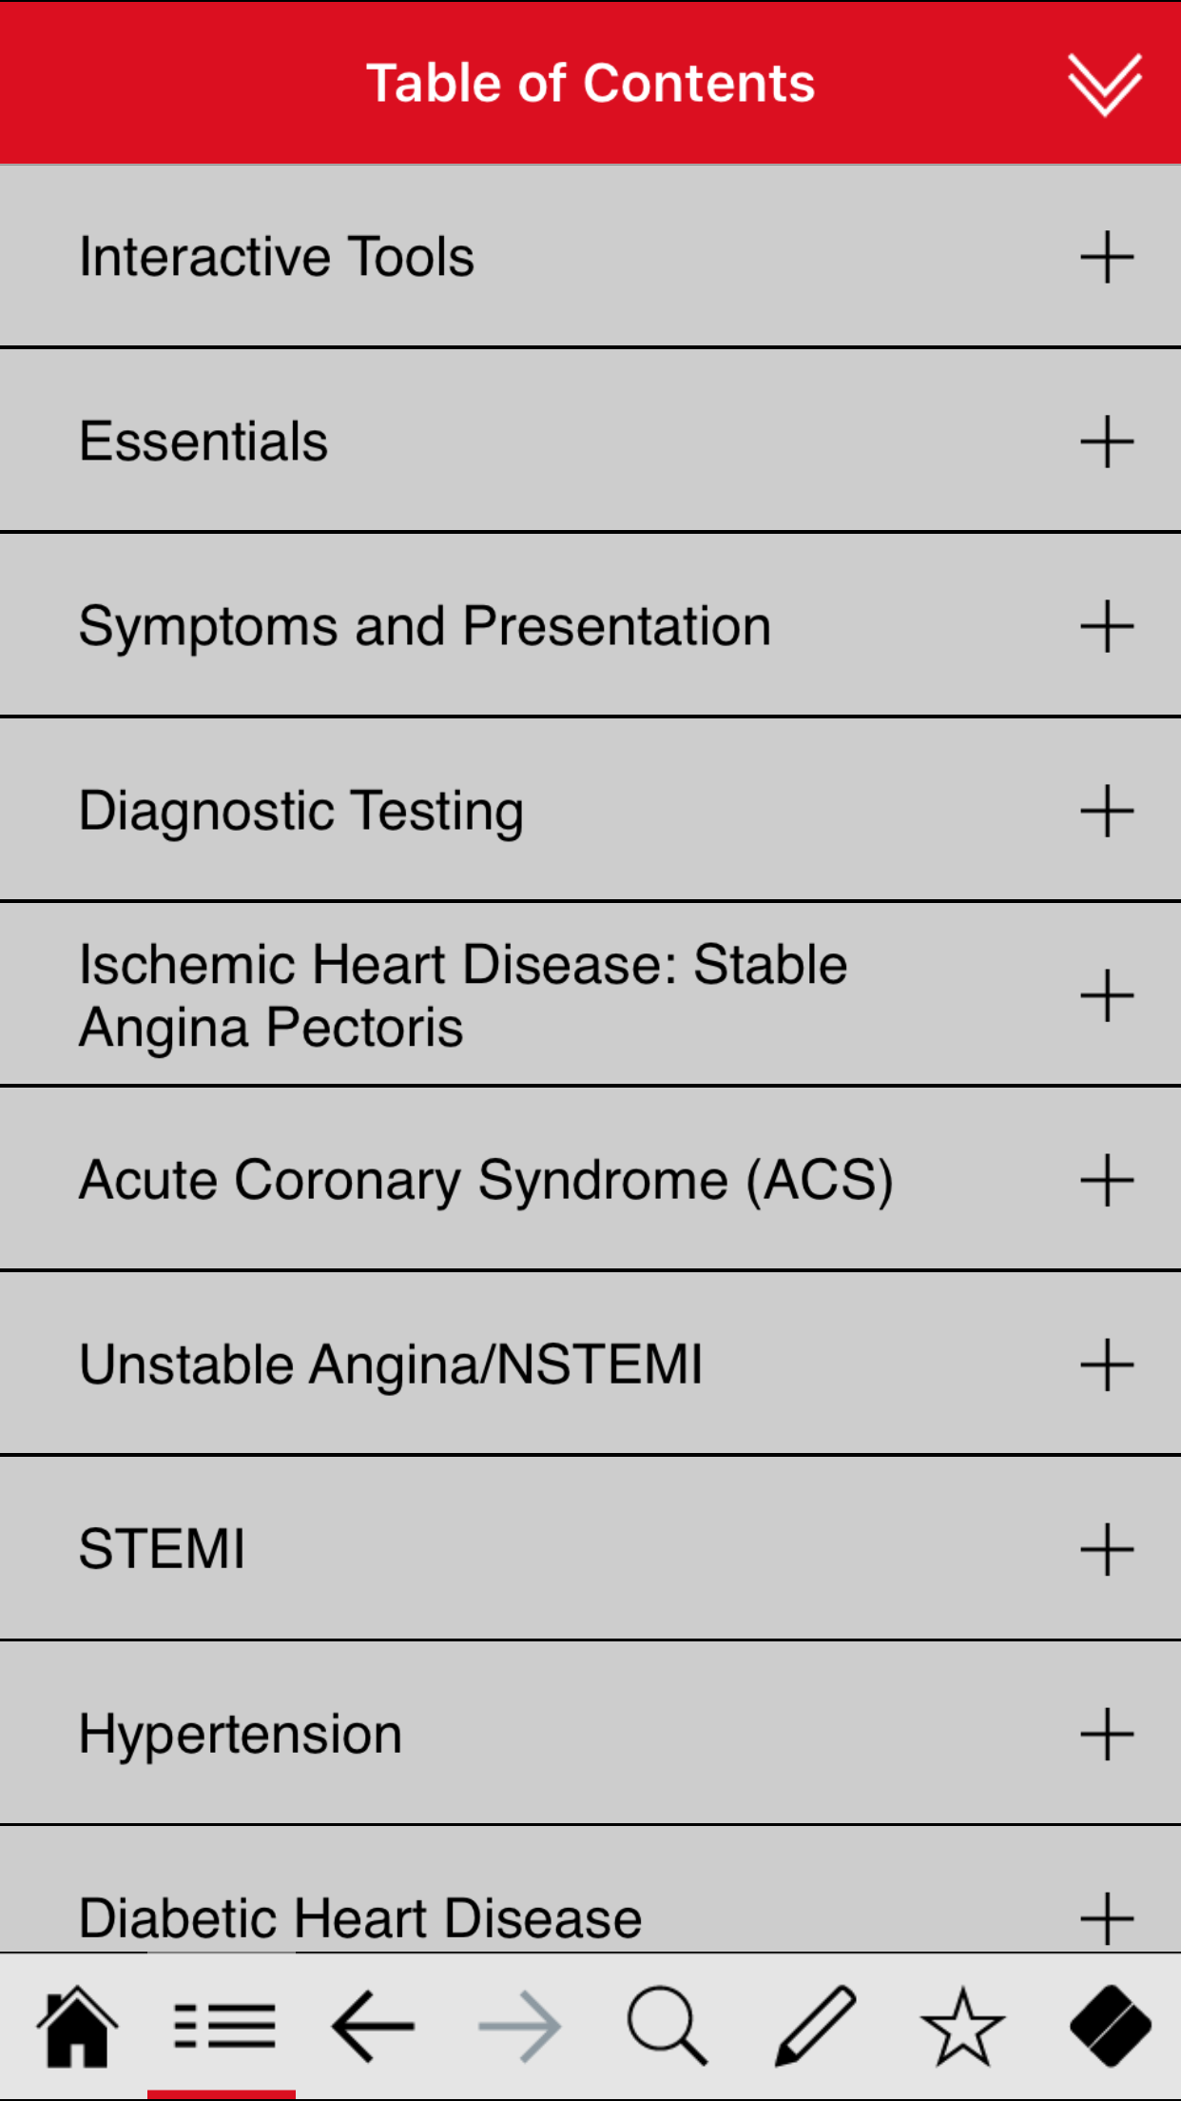Screen dimensions: 1181x2101
Task: Open favorites with the star icon
Action: (x=962, y=2027)
